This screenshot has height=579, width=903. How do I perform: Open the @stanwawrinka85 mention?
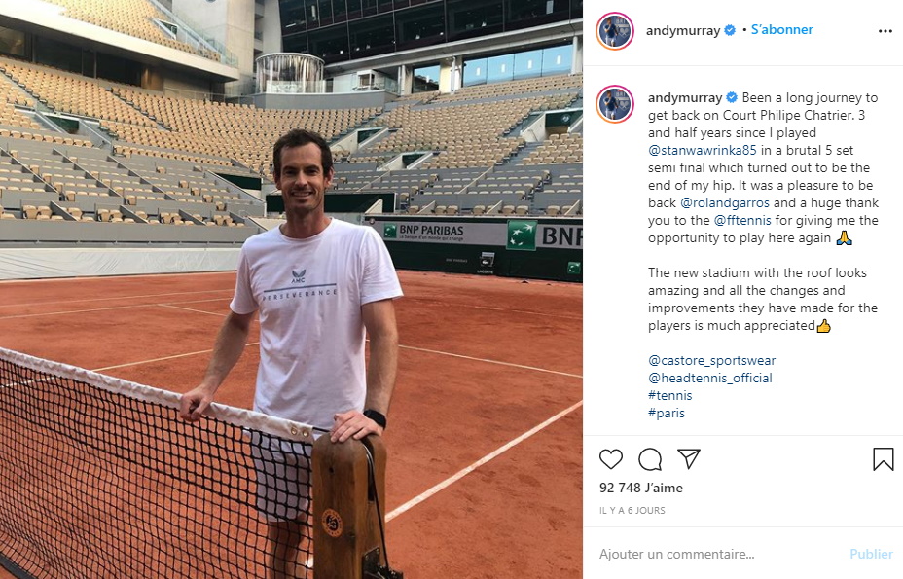702,151
